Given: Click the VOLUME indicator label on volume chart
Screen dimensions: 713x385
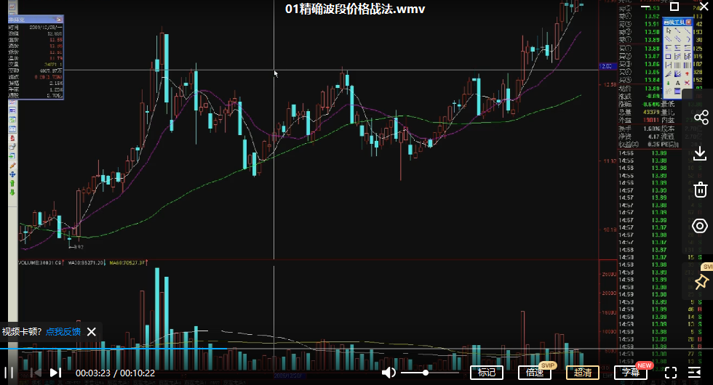Looking at the screenshot, I should (40, 262).
